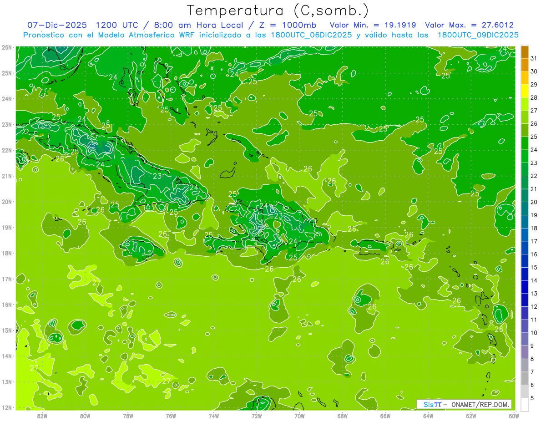
Task: Click the white swatch below label 5
Action: [x=525, y=404]
